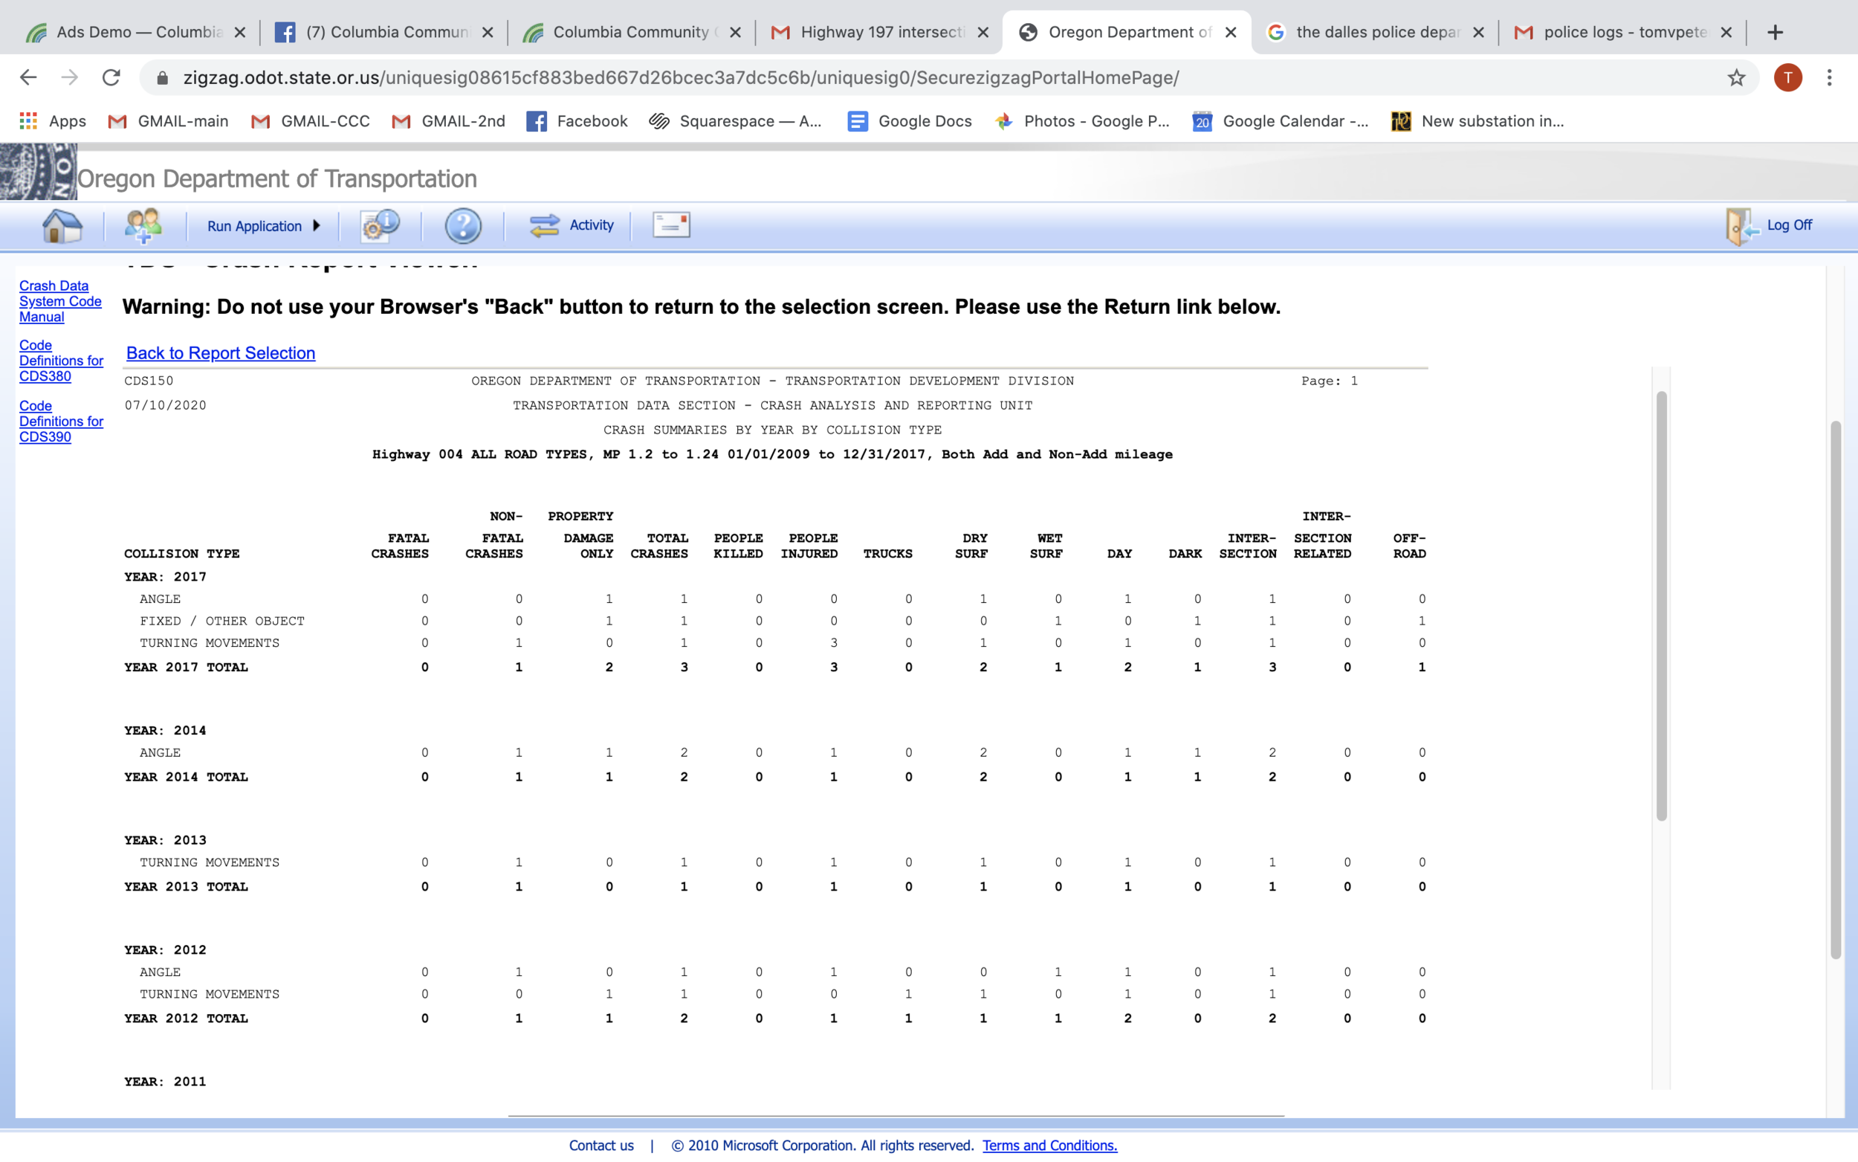Open the Apps launcher in bookmarks bar
Image resolution: width=1858 pixels, height=1162 pixels.
pyautogui.click(x=27, y=120)
